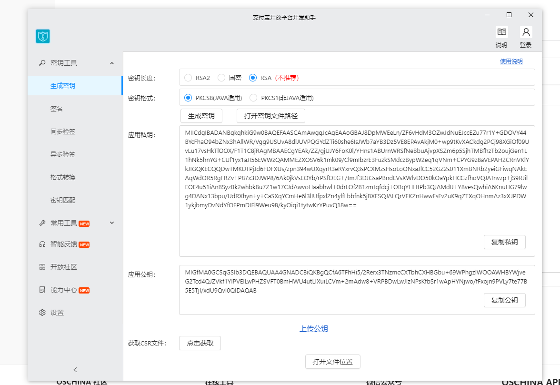Open the 设置 menu item

click(75, 313)
